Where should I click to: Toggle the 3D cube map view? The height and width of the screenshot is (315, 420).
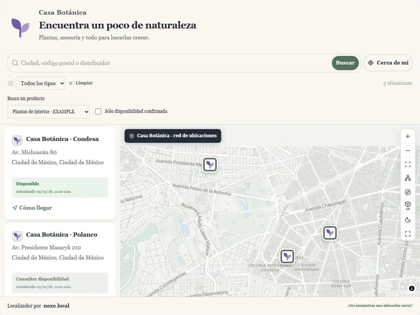coord(408,206)
